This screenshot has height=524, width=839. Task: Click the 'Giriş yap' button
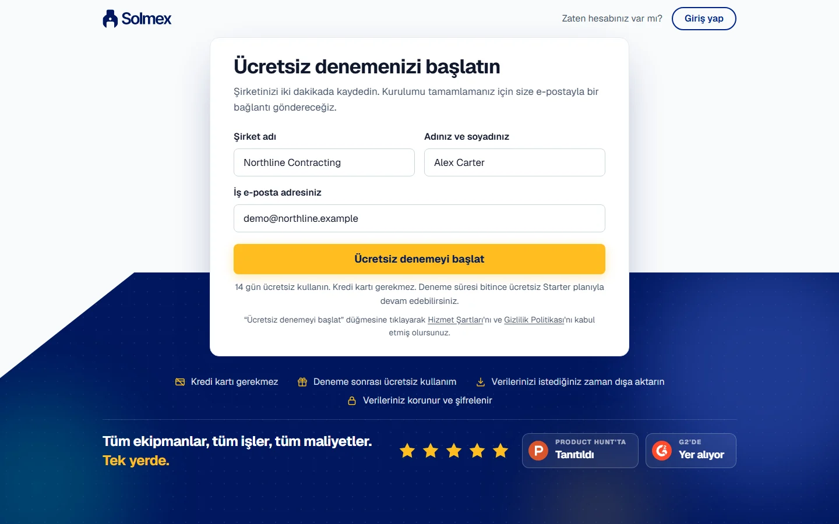(x=704, y=19)
